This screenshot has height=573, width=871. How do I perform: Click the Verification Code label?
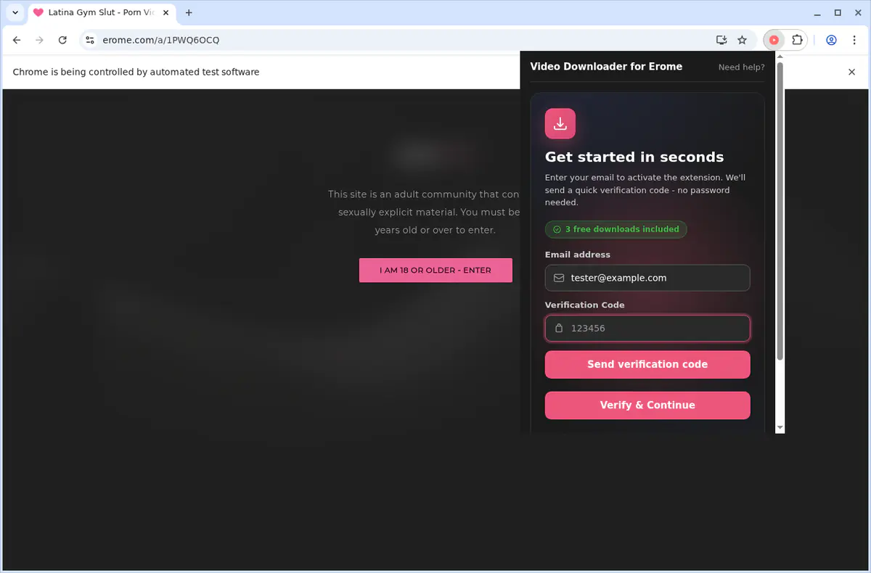(x=585, y=305)
